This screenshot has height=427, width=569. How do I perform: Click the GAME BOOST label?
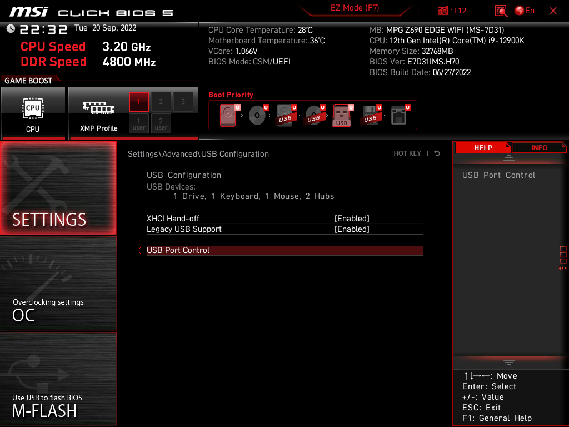tap(28, 81)
